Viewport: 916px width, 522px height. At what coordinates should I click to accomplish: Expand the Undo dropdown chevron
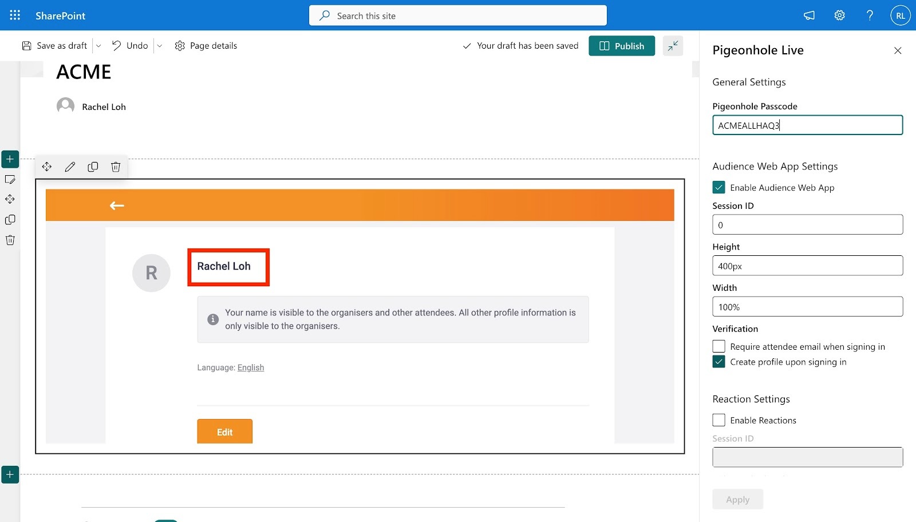click(159, 45)
